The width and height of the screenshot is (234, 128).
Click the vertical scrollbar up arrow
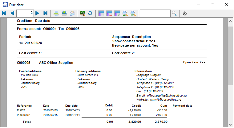[x=230, y=21]
